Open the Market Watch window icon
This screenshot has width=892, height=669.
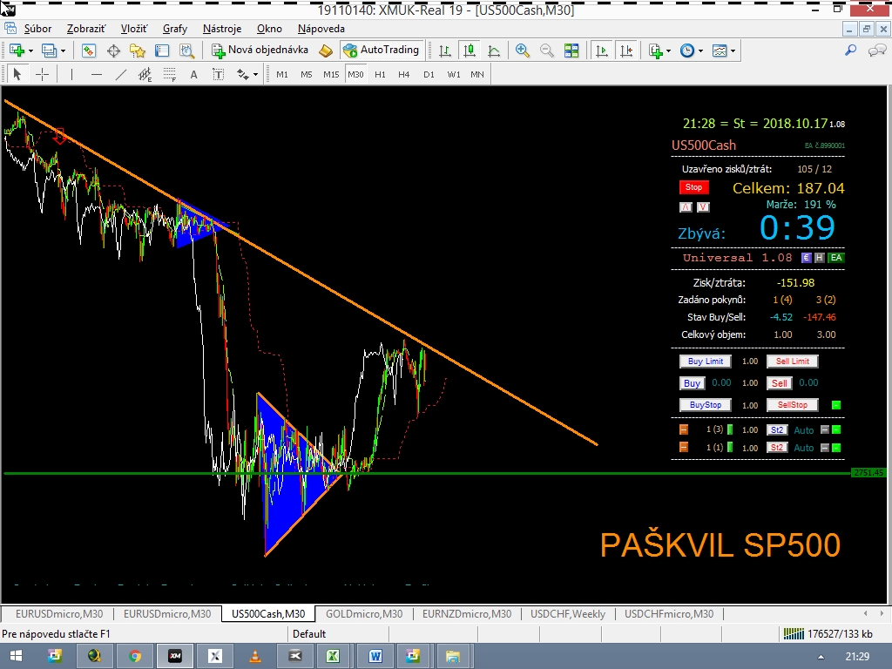[88, 51]
